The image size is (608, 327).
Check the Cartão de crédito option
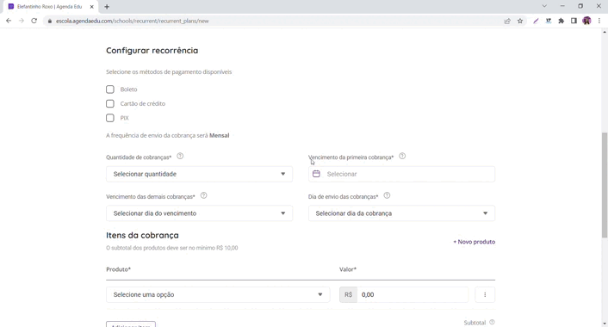[110, 104]
